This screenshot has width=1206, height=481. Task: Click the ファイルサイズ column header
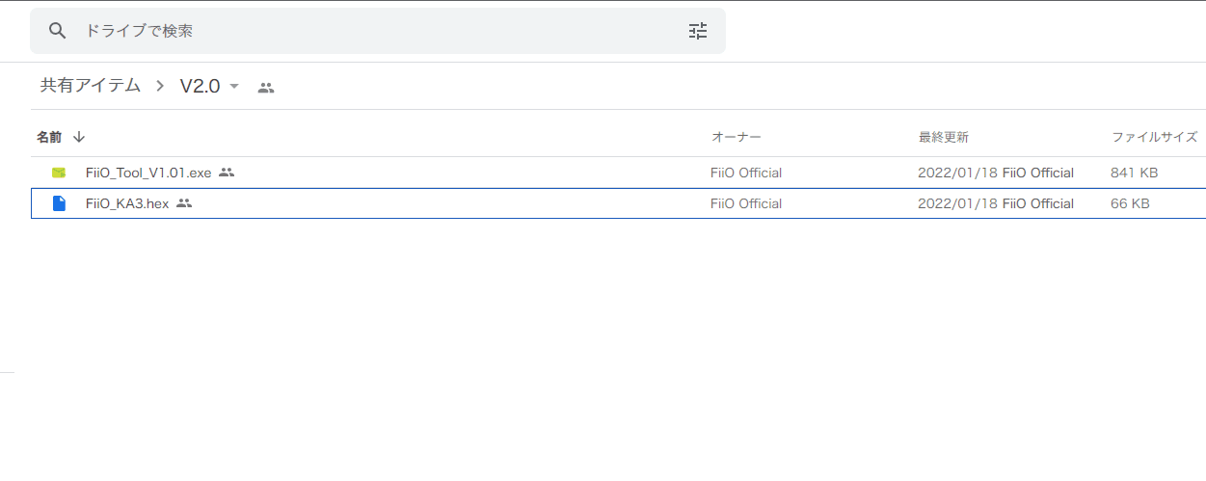(1154, 137)
